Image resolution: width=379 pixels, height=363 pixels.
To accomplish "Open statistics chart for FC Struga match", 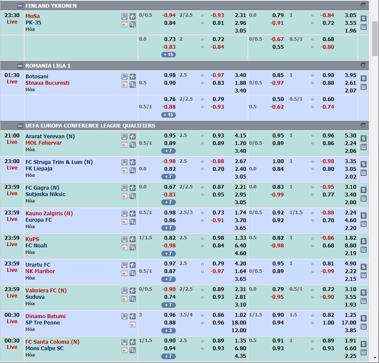I will (x=363, y=173).
